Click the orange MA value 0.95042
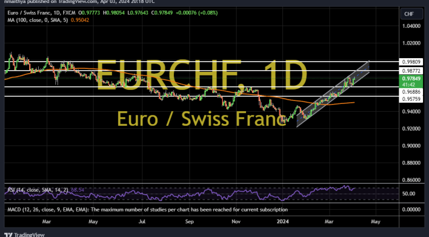429x237 pixels. coord(80,20)
